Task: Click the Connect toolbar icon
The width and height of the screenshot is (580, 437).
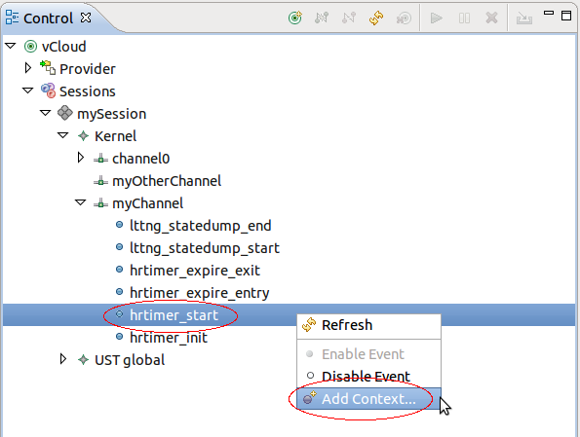Action: (322, 18)
